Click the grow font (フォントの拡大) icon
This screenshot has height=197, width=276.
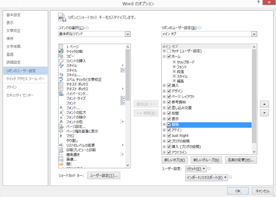tap(61, 112)
